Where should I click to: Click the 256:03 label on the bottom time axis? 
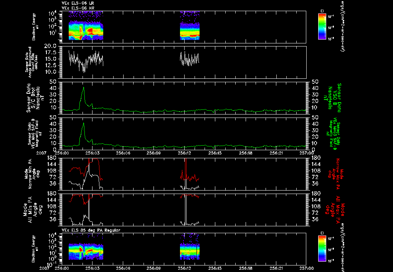(92, 268)
